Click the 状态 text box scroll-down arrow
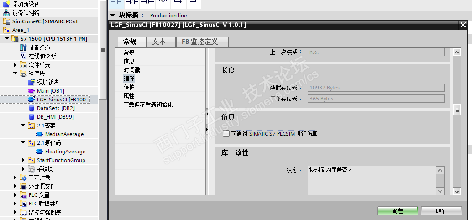Screen dimensions: 472x220 tap(440, 191)
